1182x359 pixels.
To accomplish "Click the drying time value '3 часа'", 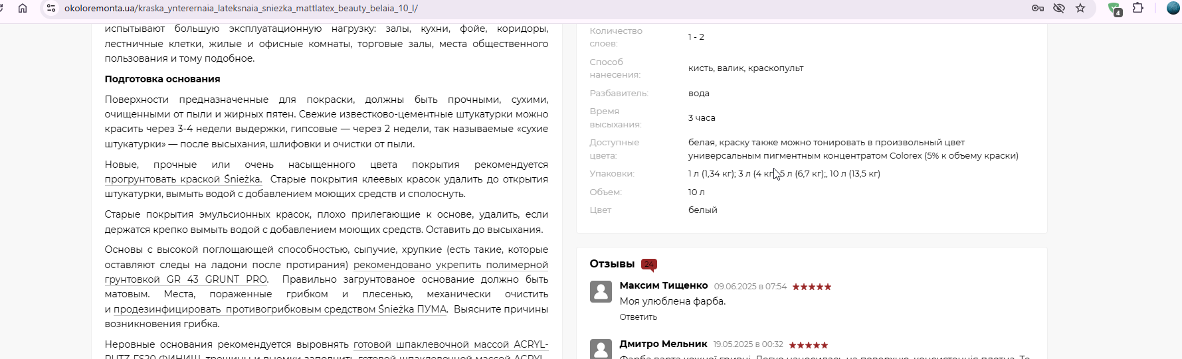I will 702,118.
